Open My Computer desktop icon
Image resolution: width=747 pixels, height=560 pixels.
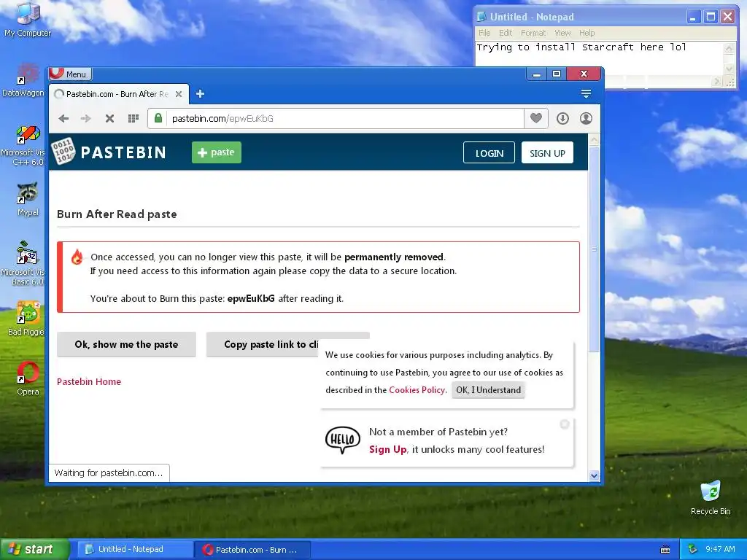click(28, 19)
